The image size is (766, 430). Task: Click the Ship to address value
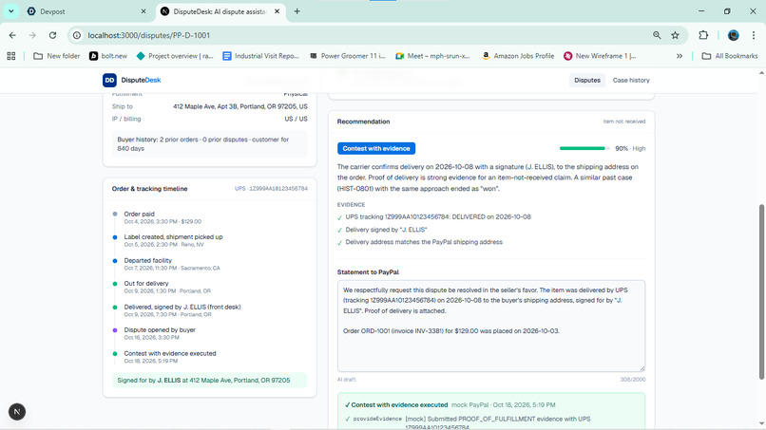click(x=240, y=106)
